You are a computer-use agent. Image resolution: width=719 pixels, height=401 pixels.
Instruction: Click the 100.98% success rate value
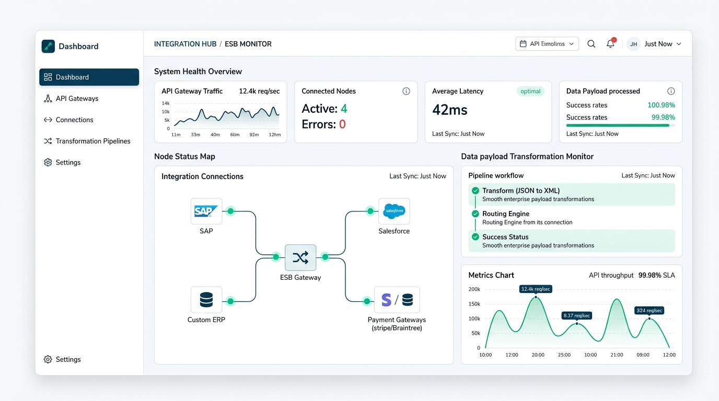click(x=662, y=105)
